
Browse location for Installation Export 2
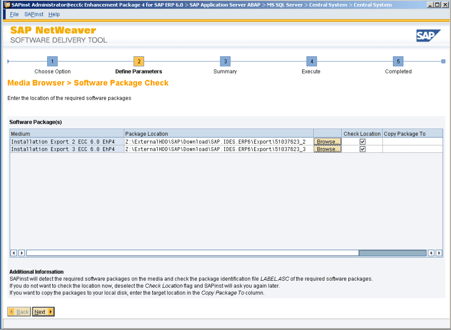[x=327, y=141]
